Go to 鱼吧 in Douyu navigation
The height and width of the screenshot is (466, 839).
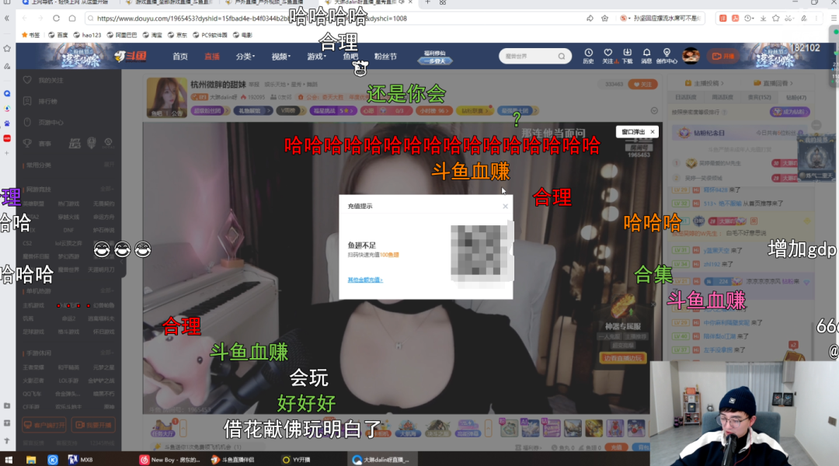350,56
